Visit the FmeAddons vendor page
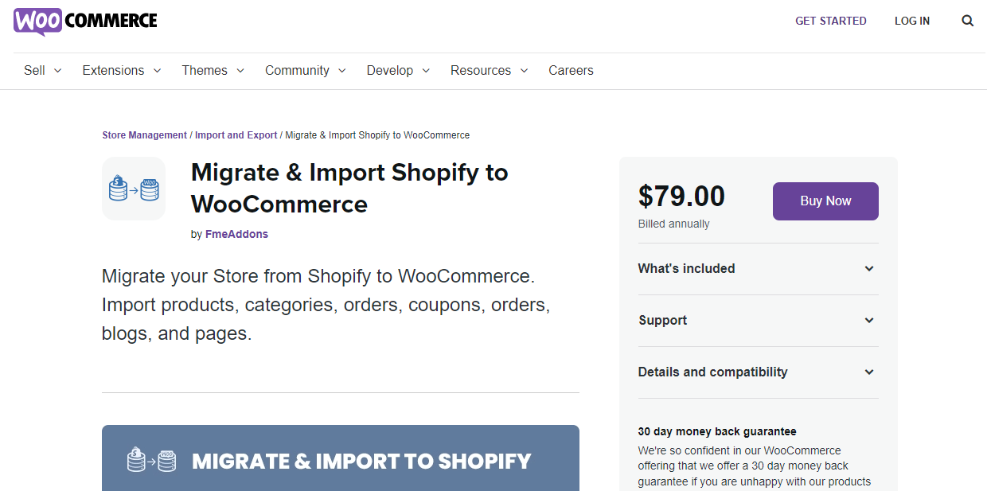 point(236,234)
